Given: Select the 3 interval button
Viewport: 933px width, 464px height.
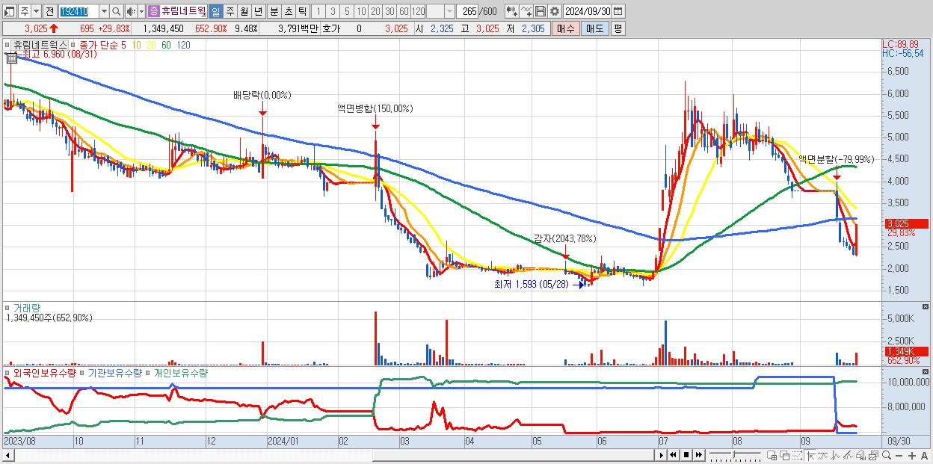Looking at the screenshot, I should point(333,12).
